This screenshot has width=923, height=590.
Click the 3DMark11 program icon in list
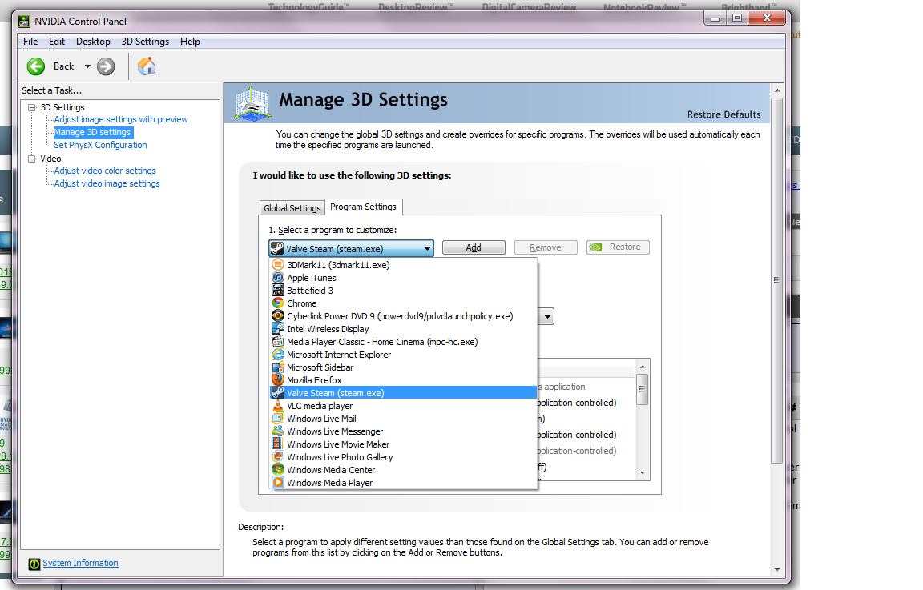[x=278, y=265]
